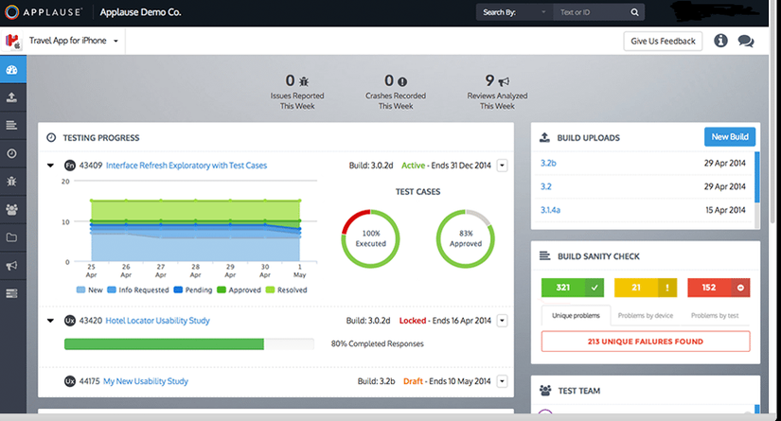Open the Travel App for iPhone dropdown
Viewport: 781px width, 421px height.
point(73,41)
